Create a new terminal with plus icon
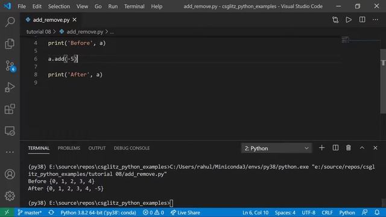This screenshot has width=386, height=217. point(321,148)
